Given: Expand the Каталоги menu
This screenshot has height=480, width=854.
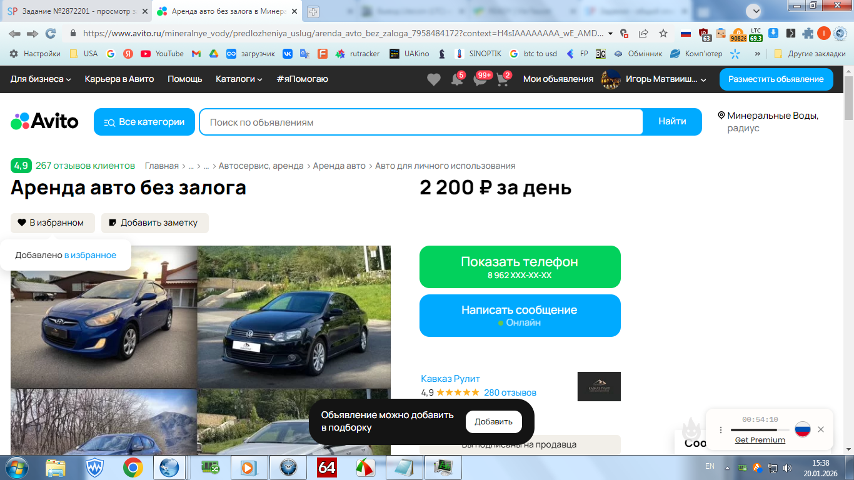Looking at the screenshot, I should pyautogui.click(x=239, y=79).
